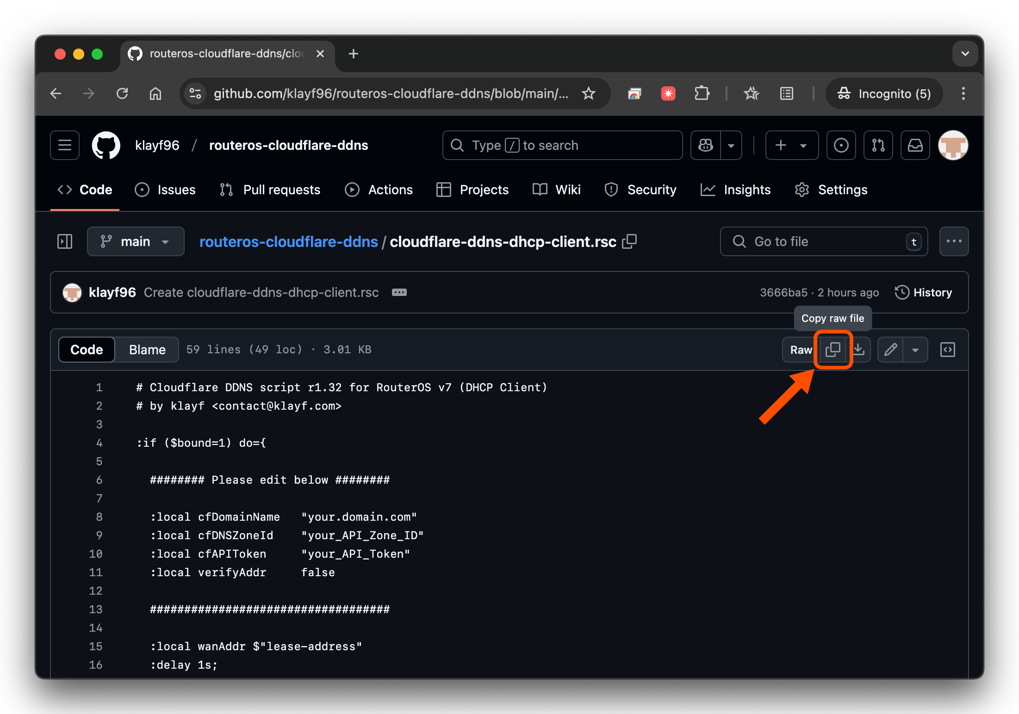The width and height of the screenshot is (1019, 714).
Task: Open the create new plus dropdown
Action: click(x=792, y=145)
